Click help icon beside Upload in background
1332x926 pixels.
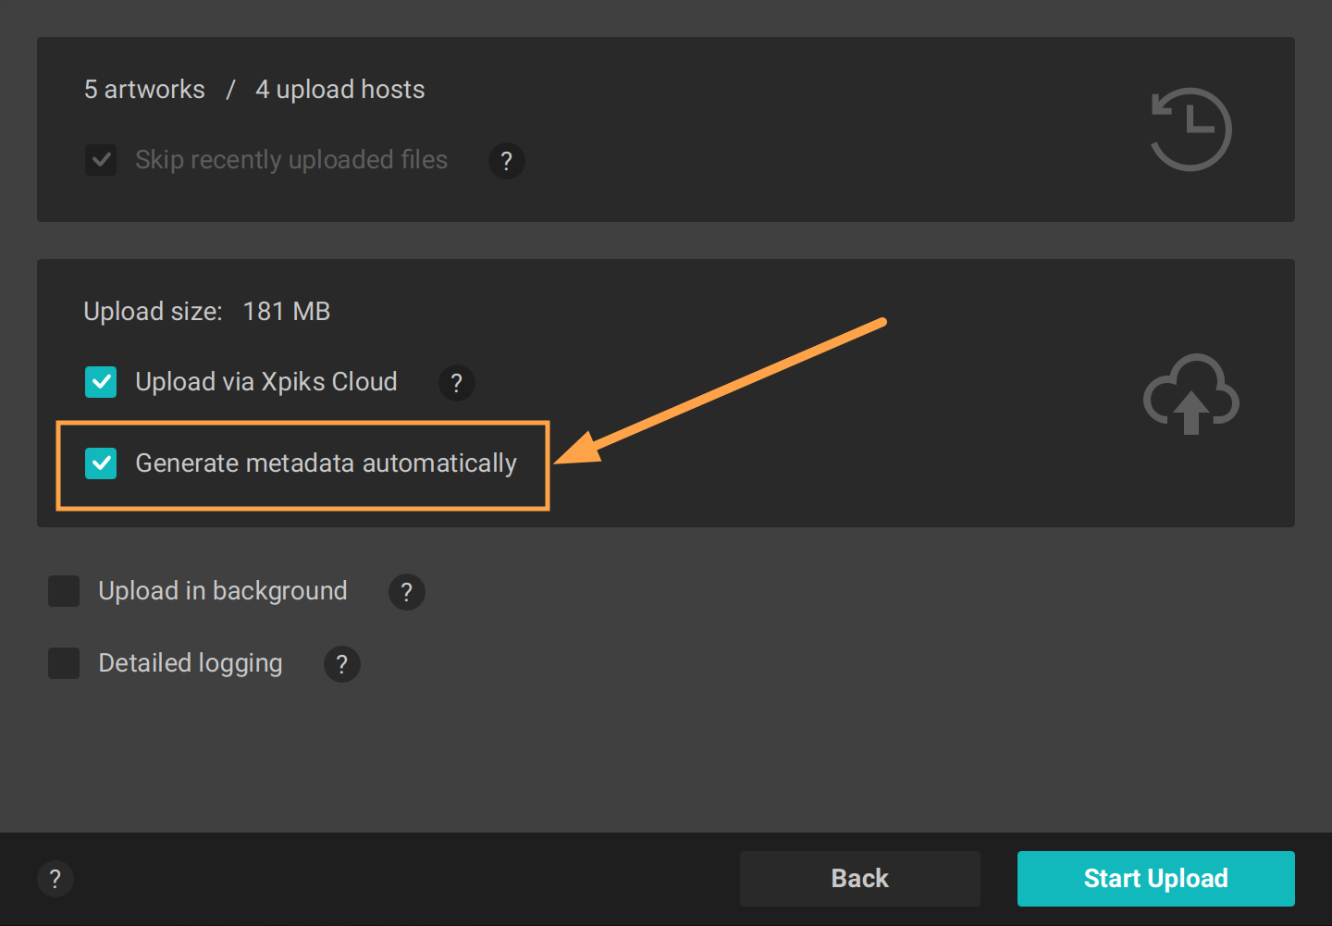(x=407, y=592)
